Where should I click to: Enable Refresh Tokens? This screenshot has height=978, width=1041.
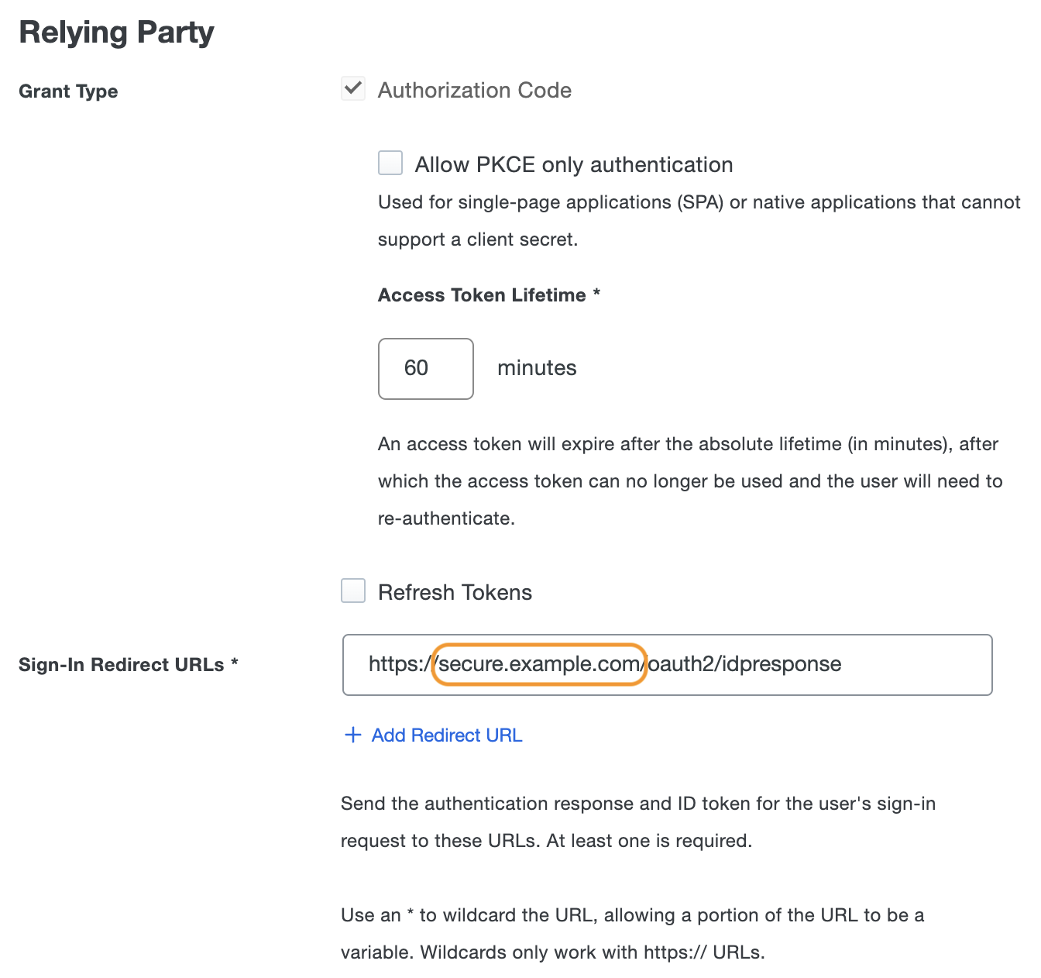(x=352, y=591)
